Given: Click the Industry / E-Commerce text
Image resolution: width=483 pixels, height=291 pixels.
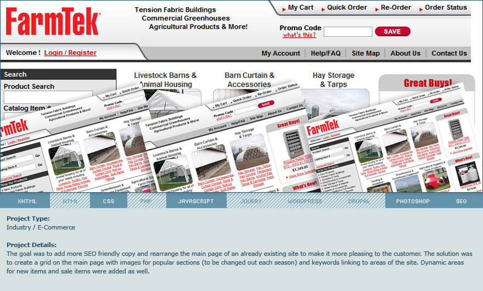Looking at the screenshot, I should click(x=41, y=227).
